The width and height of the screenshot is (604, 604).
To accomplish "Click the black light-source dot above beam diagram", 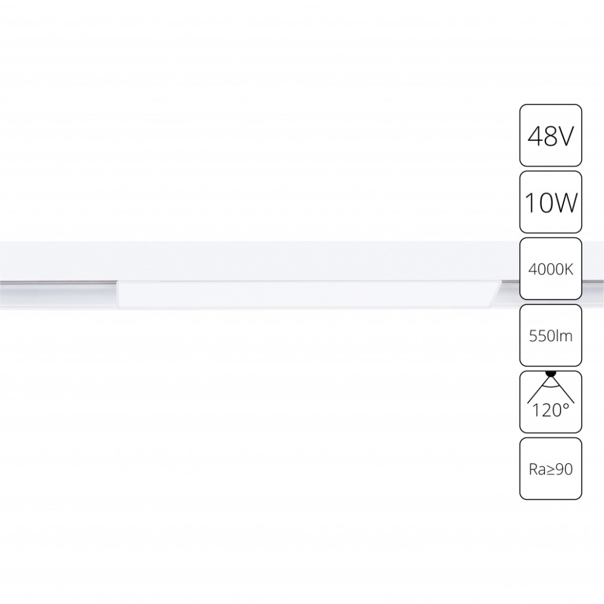I will pyautogui.click(x=551, y=373).
